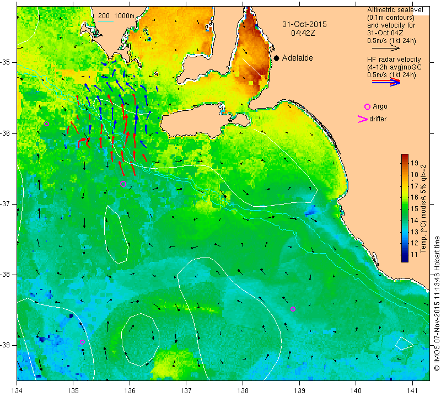Click the temperature color bar
This screenshot has width=441, height=397.
pyautogui.click(x=405, y=208)
